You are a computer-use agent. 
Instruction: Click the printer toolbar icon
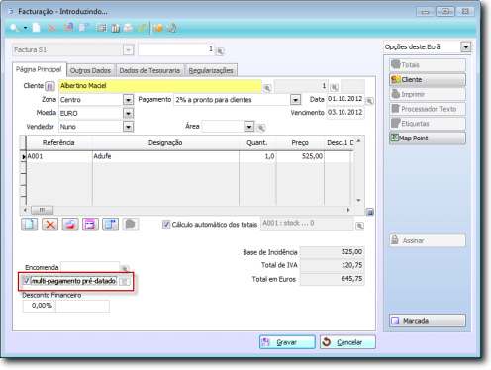pyautogui.click(x=128, y=28)
